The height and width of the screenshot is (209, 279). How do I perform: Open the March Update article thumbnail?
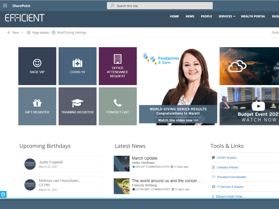pyautogui.click(x=122, y=164)
